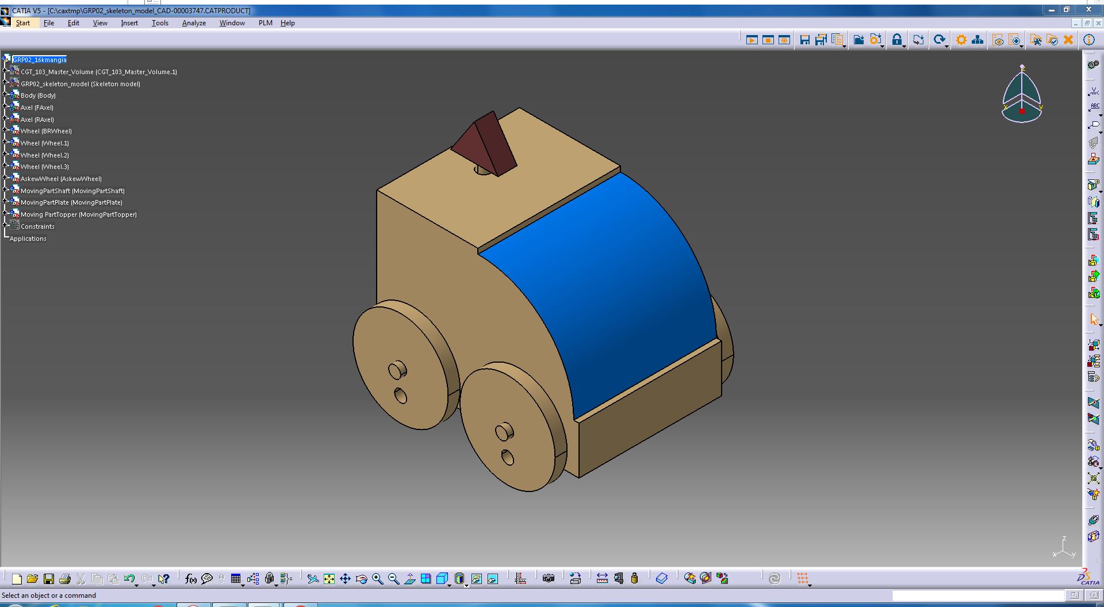The height and width of the screenshot is (607, 1104).
Task: Select AskewWheel in the specification tree
Action: pyautogui.click(x=61, y=179)
